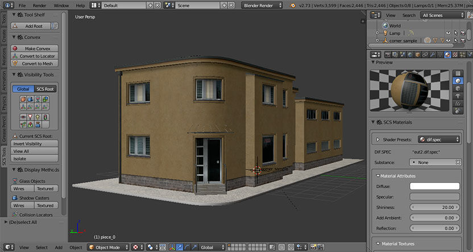
Task: Open the Window menu
Action: tap(61, 6)
